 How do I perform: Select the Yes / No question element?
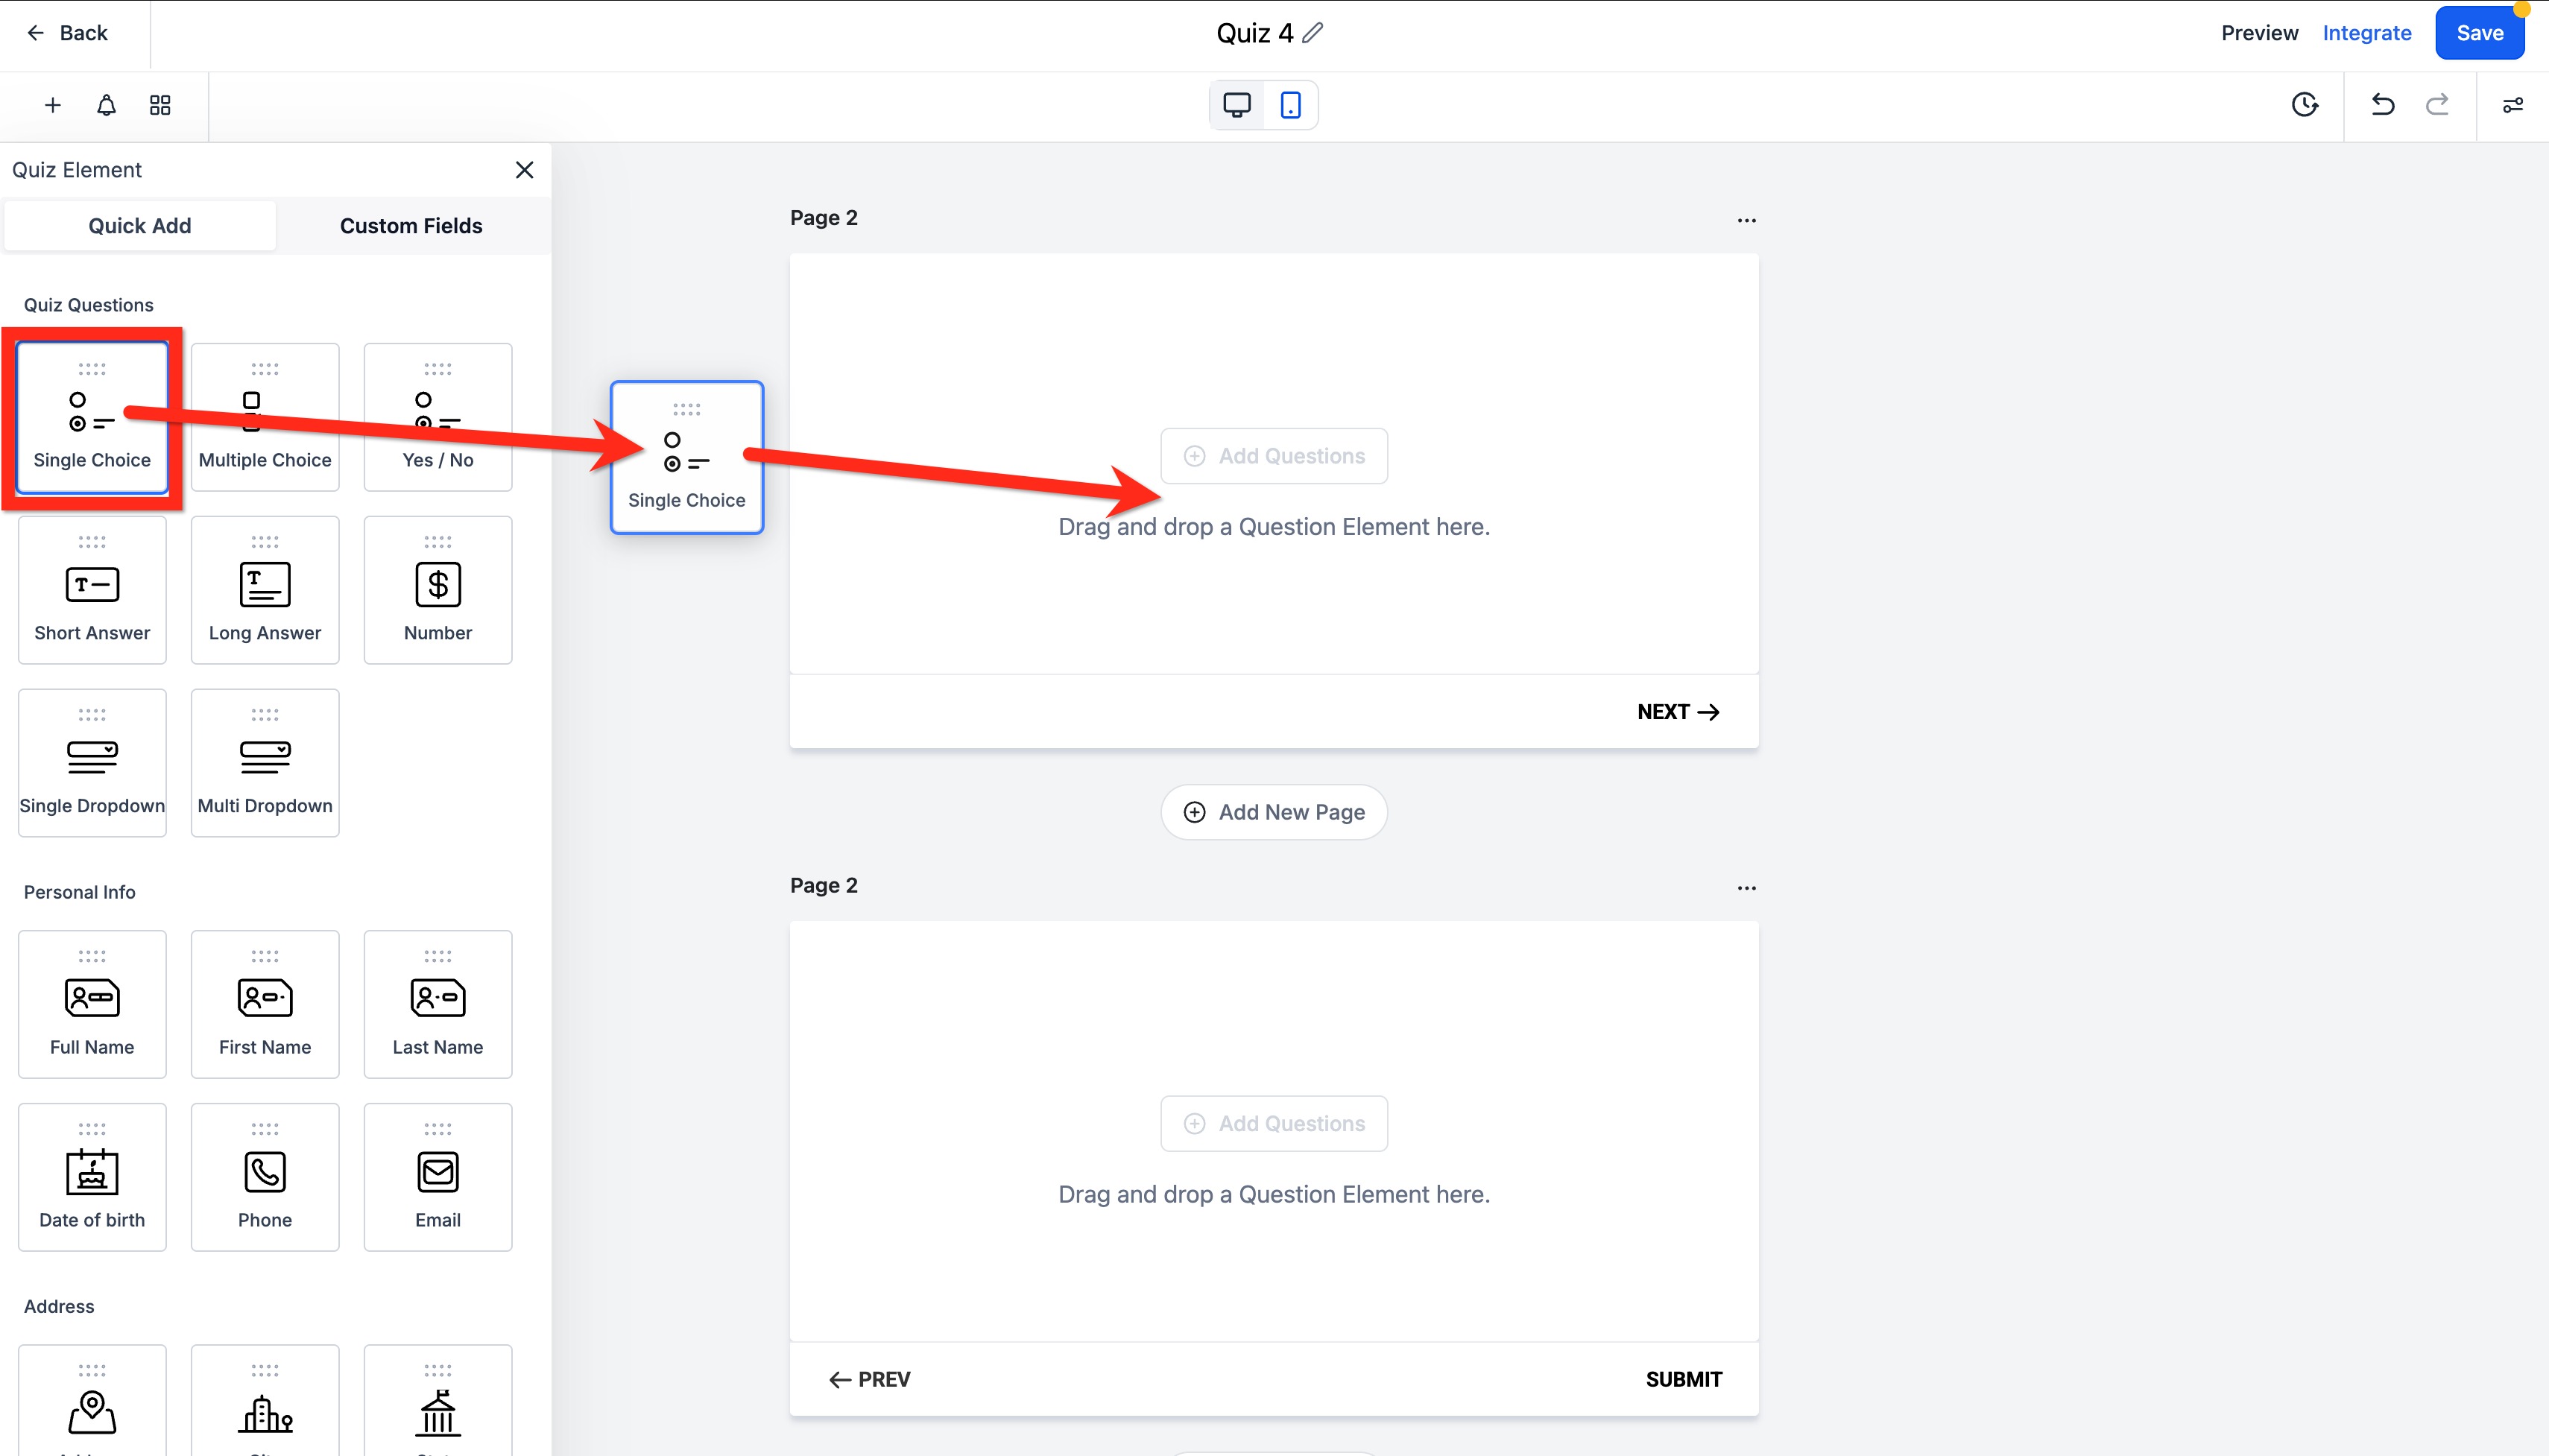pyautogui.click(x=438, y=417)
